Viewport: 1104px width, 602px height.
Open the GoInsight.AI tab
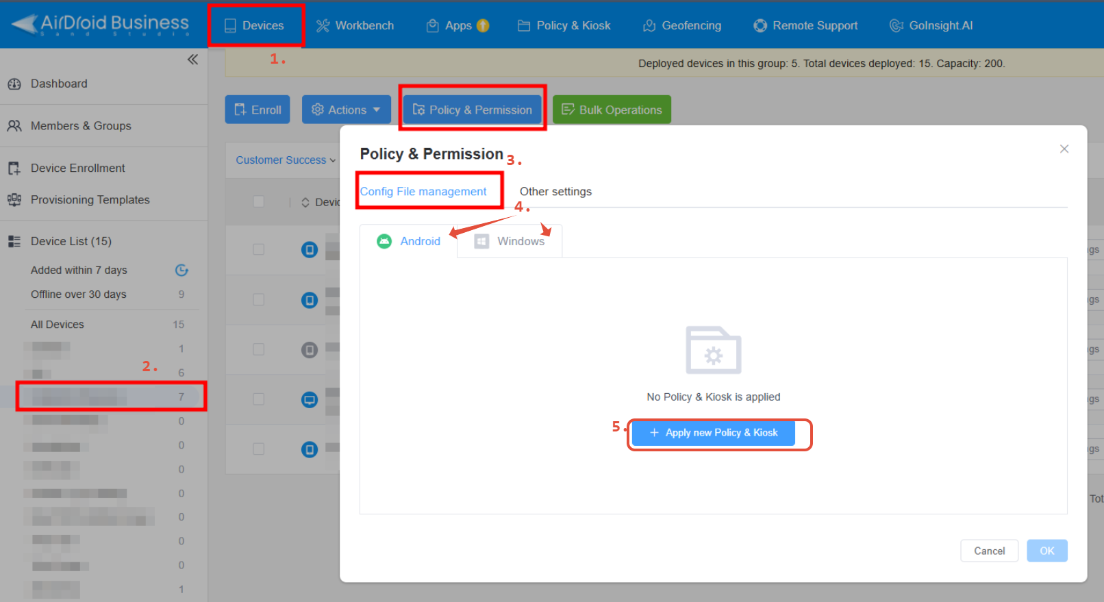click(931, 25)
